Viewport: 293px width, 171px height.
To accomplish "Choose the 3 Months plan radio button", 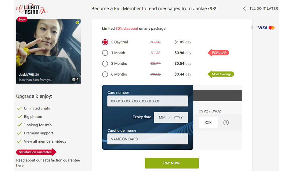I will (x=105, y=64).
